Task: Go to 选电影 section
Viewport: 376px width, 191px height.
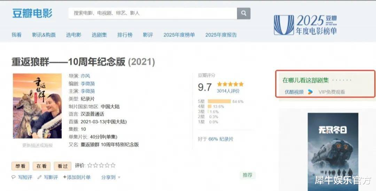Action: pyautogui.click(x=73, y=35)
